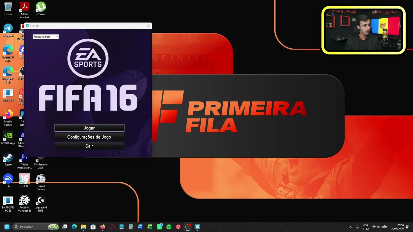This screenshot has width=413, height=232.
Task: Select the EA app desktop shortcut
Action: pyautogui.click(x=8, y=181)
